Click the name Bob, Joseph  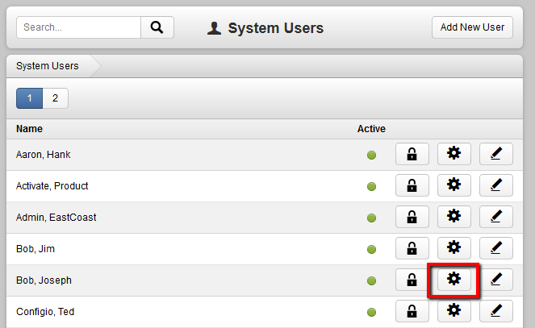click(44, 280)
